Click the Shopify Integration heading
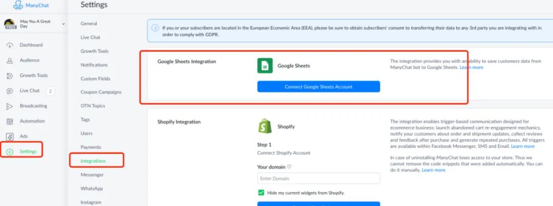553x206 pixels. (179, 122)
